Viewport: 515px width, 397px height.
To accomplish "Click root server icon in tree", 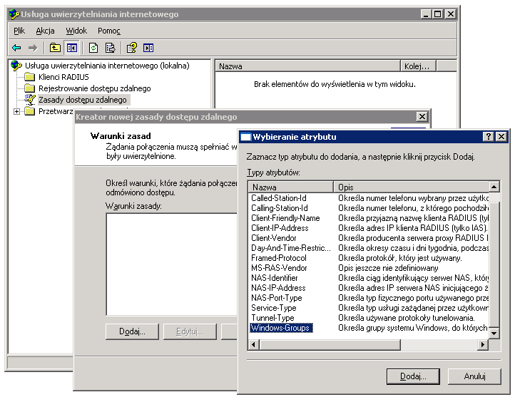I will point(16,66).
